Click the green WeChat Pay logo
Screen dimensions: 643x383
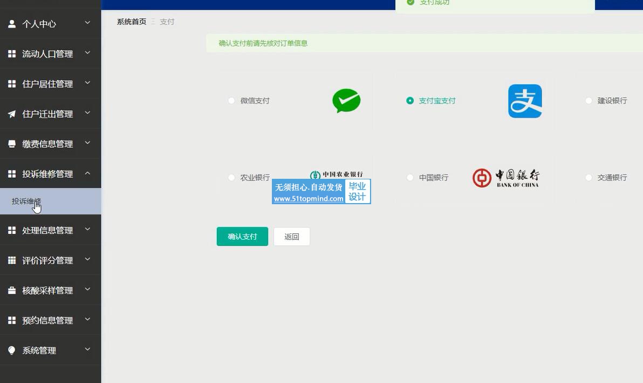pyautogui.click(x=346, y=100)
